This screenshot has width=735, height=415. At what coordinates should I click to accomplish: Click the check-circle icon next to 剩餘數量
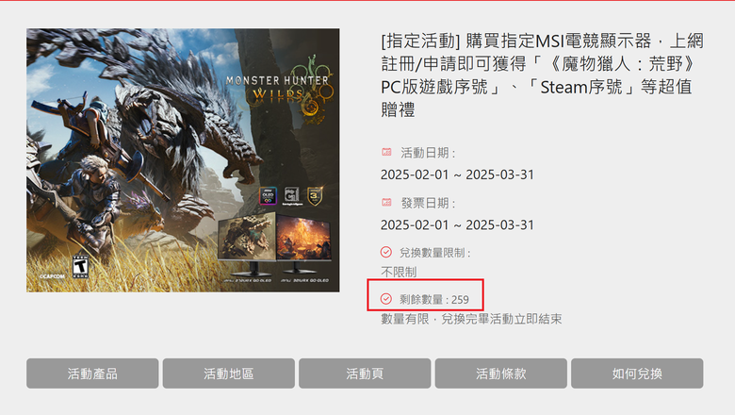(385, 299)
